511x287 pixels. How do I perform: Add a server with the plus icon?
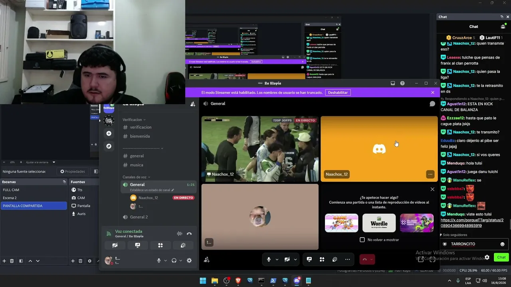[109, 134]
